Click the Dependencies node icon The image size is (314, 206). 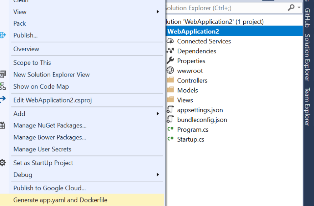point(170,51)
